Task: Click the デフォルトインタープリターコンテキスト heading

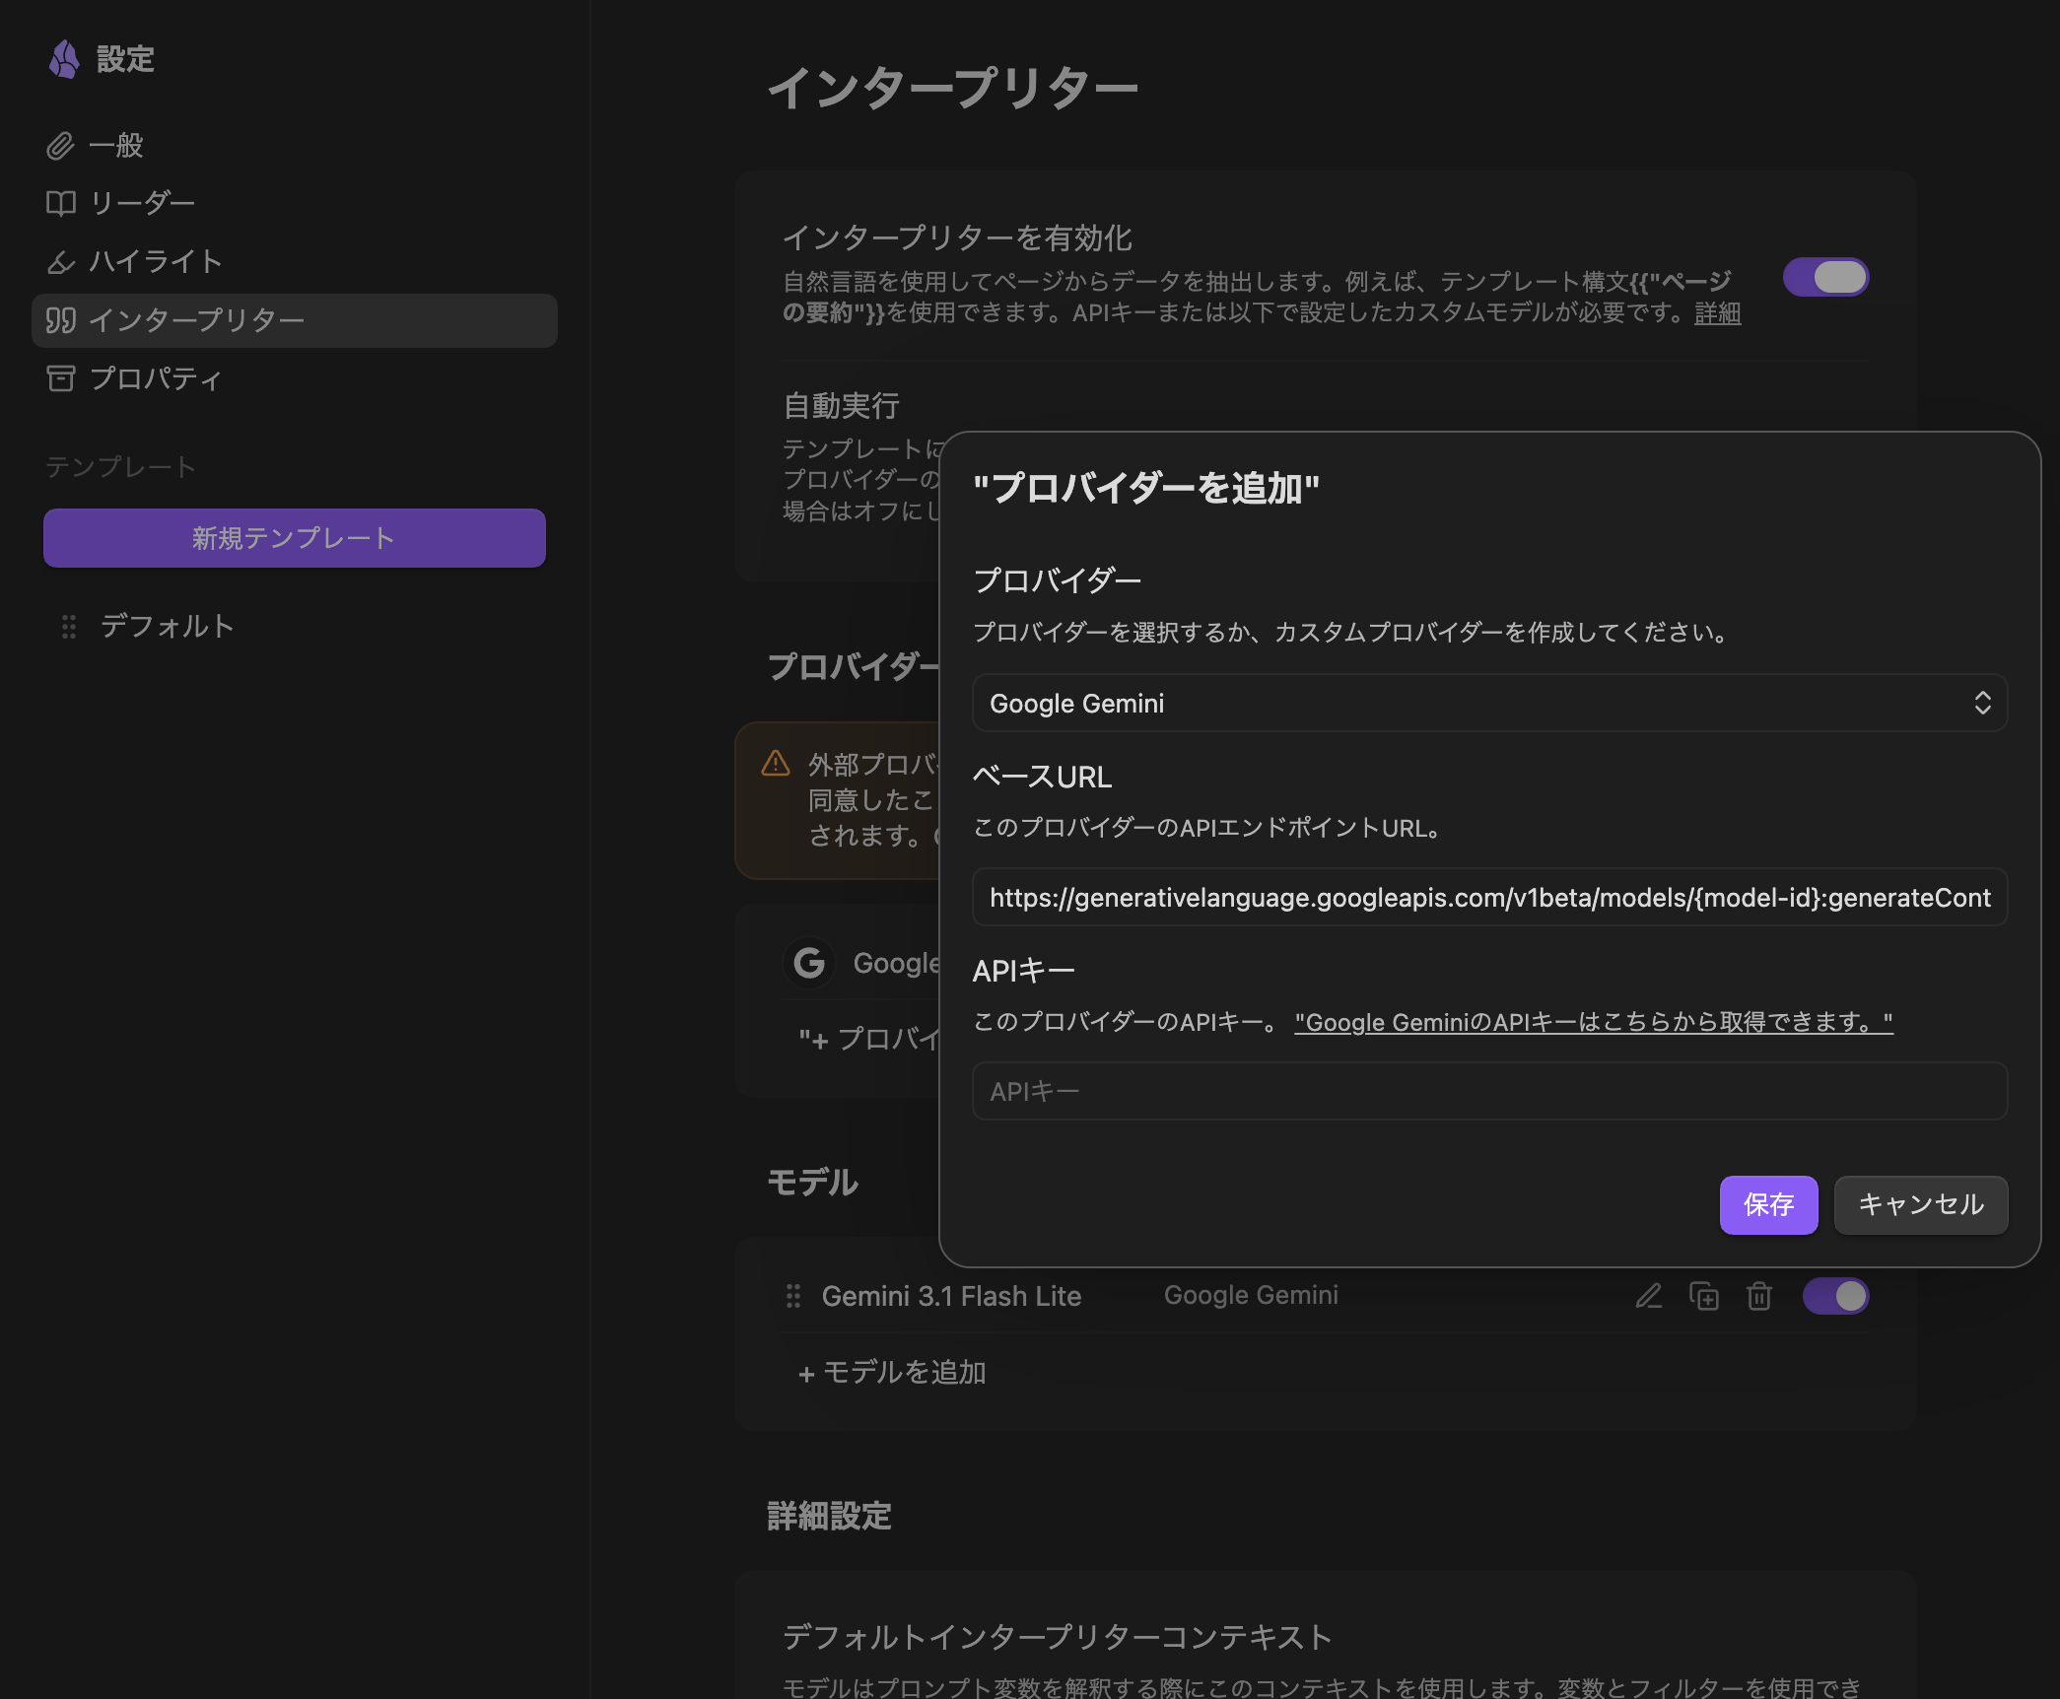Action: click(x=1057, y=1637)
